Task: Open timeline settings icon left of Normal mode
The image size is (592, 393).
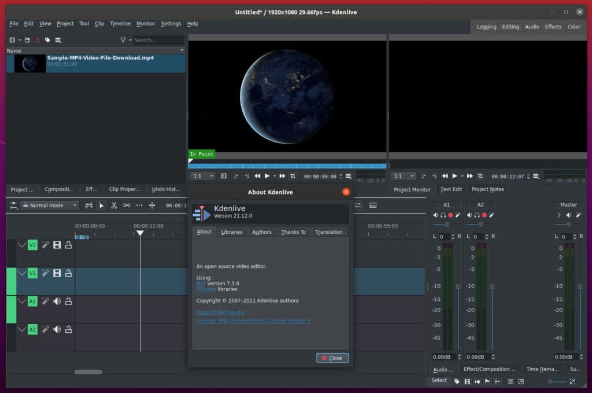Action: point(14,205)
